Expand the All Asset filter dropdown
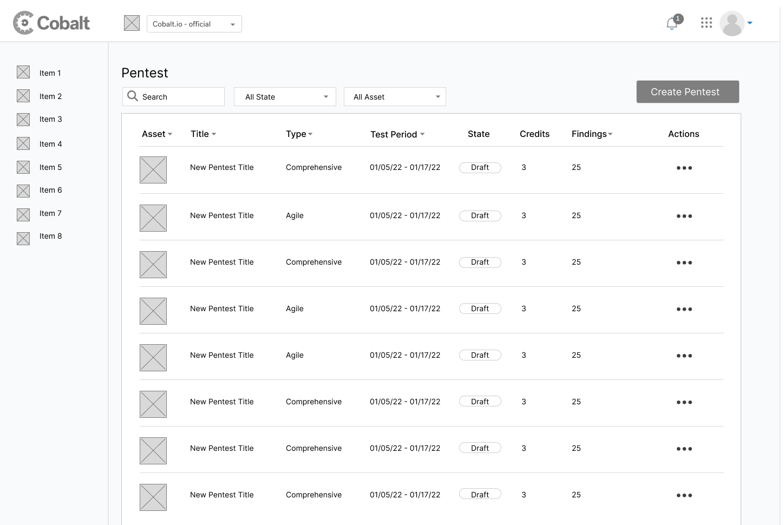This screenshot has height=525, width=784. (395, 97)
